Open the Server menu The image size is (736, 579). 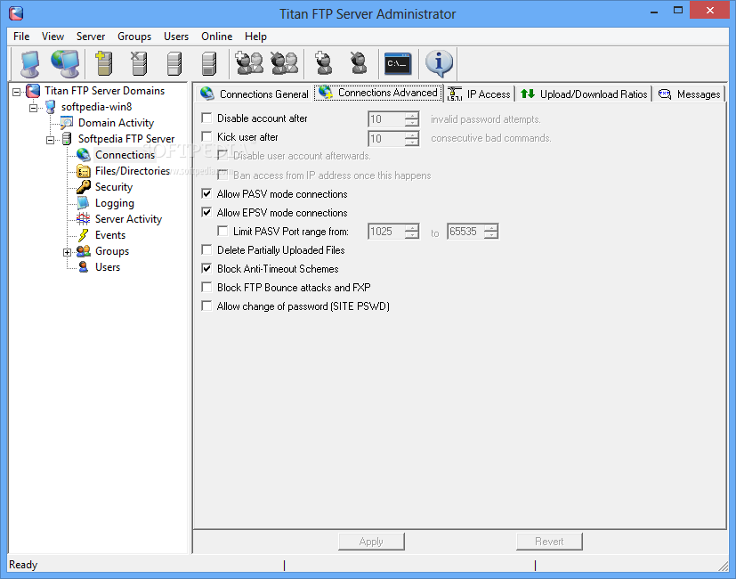pos(91,37)
